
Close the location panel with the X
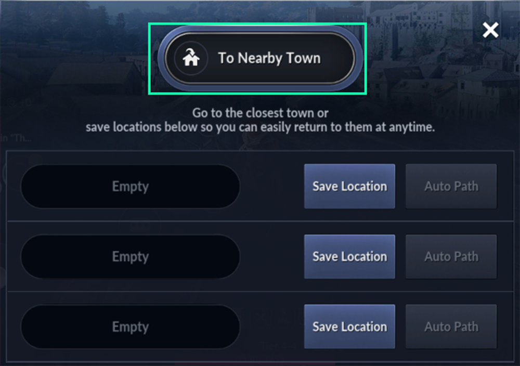pyautogui.click(x=490, y=30)
